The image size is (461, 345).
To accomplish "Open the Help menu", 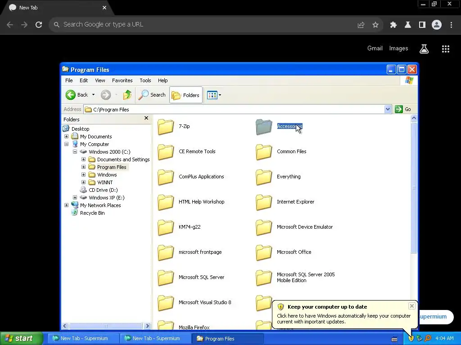I will click(x=163, y=80).
